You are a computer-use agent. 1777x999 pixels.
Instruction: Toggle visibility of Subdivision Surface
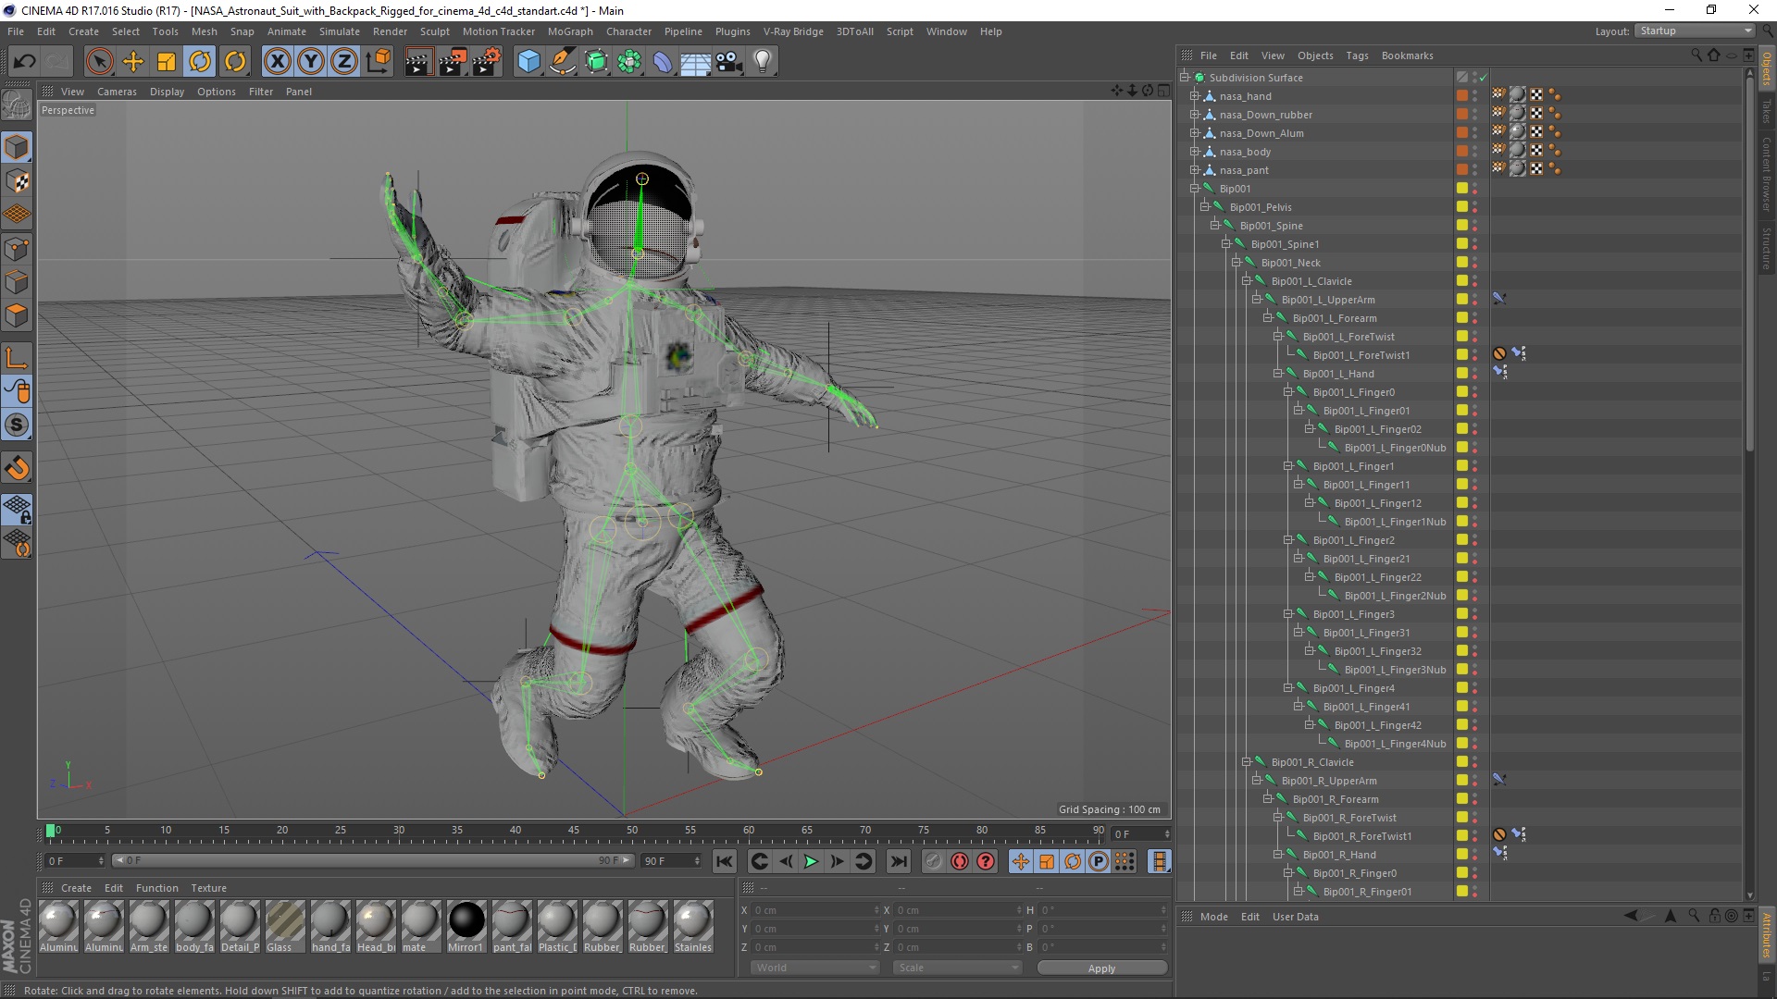(x=1475, y=77)
